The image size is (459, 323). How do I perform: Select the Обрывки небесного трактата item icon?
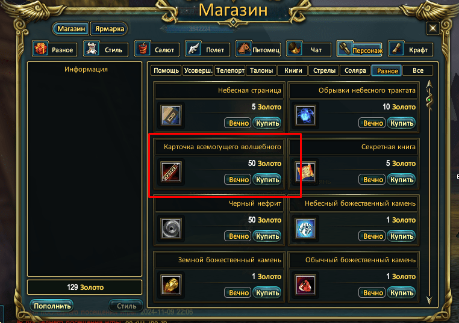[305, 115]
